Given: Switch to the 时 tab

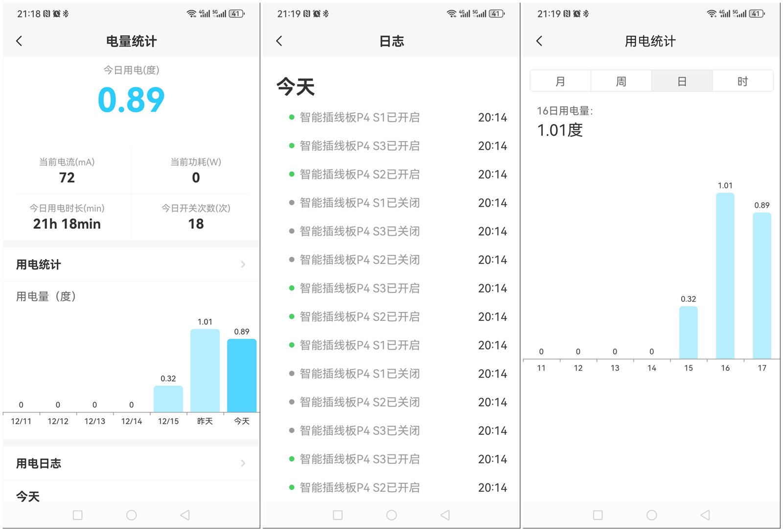Looking at the screenshot, I should point(742,81).
